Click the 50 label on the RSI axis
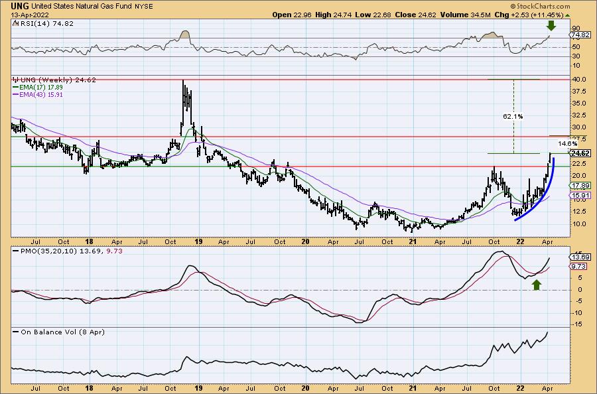 tap(576, 47)
